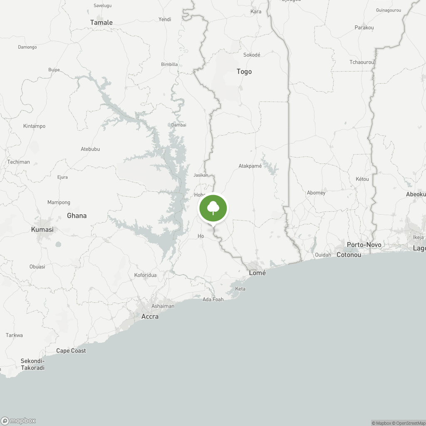Click the Abomey town label

coord(316,193)
